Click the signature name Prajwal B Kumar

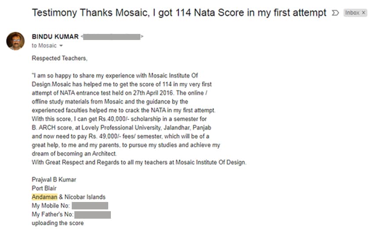pyautogui.click(x=54, y=180)
